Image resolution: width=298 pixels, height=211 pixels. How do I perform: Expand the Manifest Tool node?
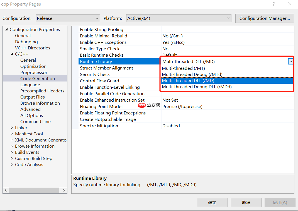(x=12, y=134)
